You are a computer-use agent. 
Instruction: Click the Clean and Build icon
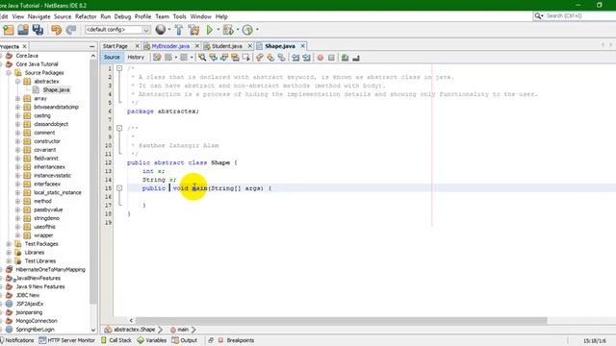tap(193, 30)
